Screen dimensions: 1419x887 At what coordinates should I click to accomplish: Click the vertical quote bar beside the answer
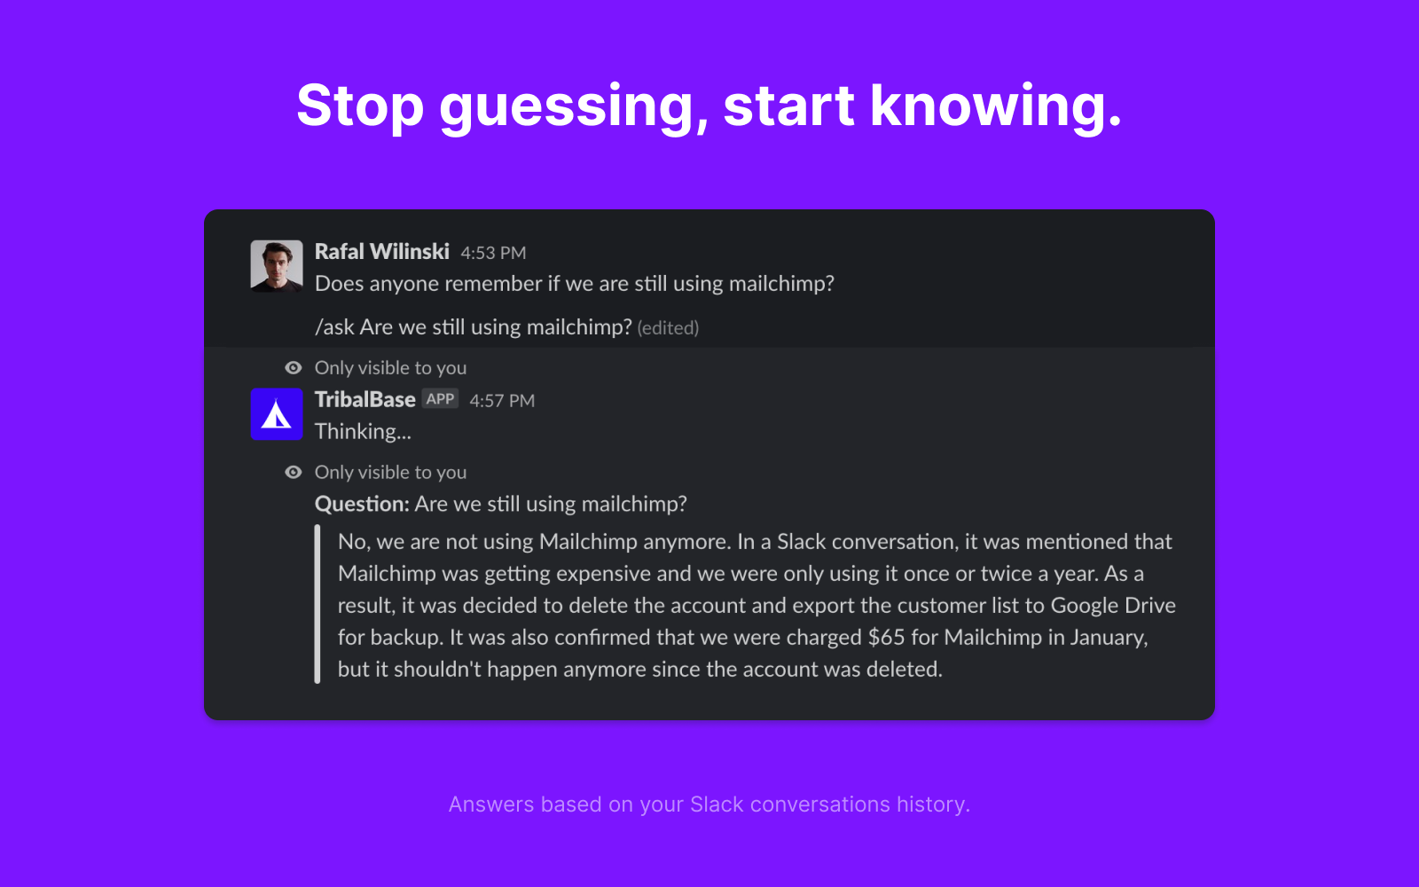click(x=318, y=605)
